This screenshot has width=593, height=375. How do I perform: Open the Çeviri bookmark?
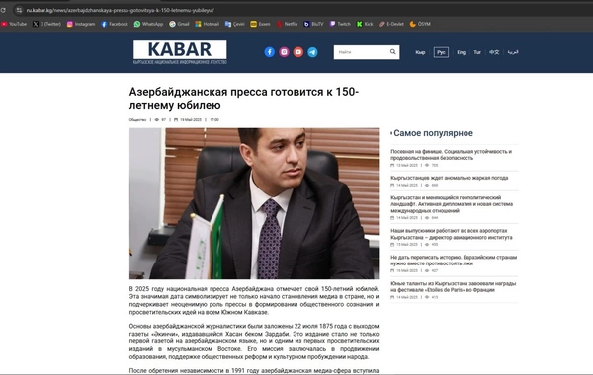[235, 24]
